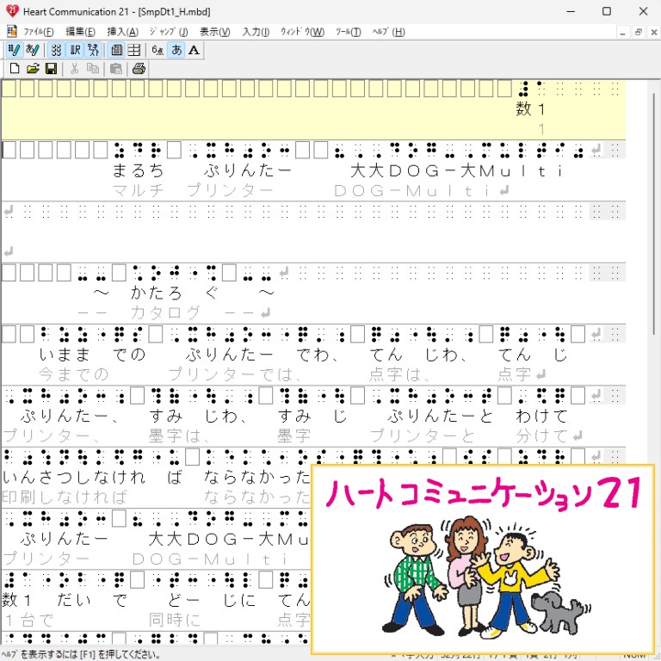The width and height of the screenshot is (661, 661).
Task: Click the いんさつしなけれ kana text
Action: click(74, 477)
